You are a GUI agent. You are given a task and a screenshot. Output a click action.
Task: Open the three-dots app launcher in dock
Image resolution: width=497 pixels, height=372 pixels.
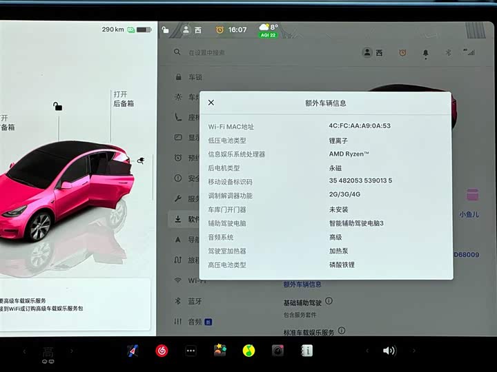(x=191, y=351)
